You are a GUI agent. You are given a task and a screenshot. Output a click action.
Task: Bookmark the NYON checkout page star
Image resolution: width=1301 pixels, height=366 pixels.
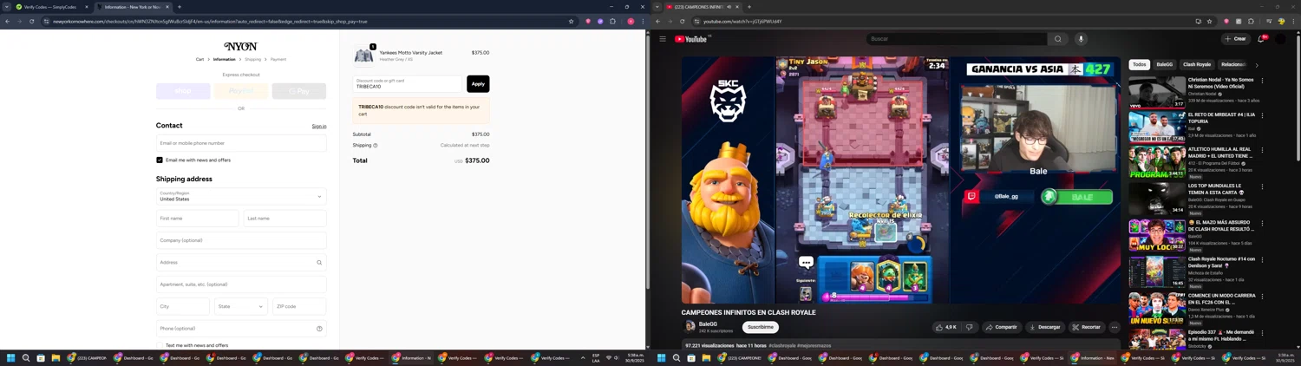pyautogui.click(x=571, y=22)
